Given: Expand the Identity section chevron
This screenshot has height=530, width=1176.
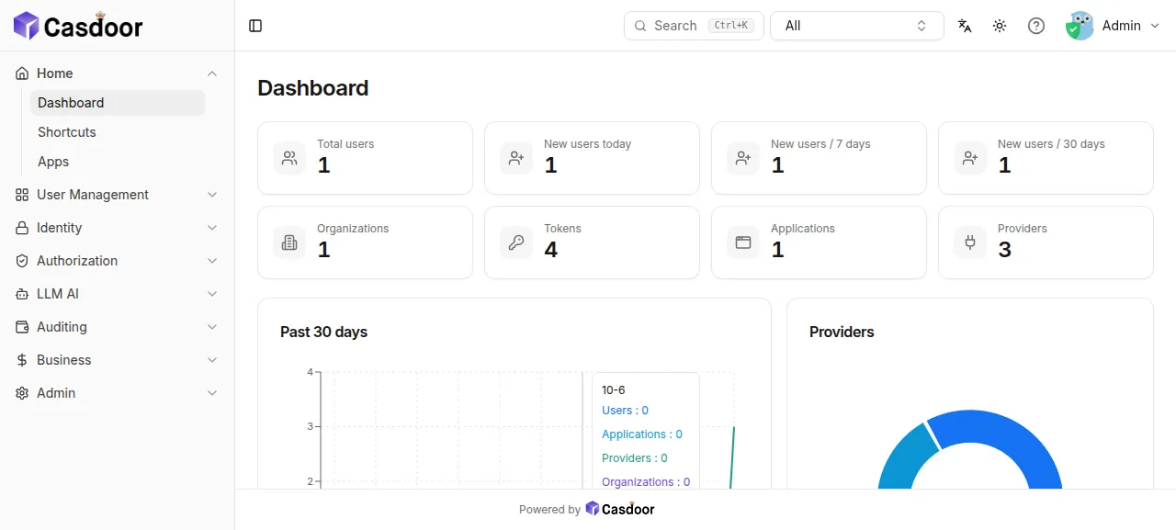Looking at the screenshot, I should 212,228.
